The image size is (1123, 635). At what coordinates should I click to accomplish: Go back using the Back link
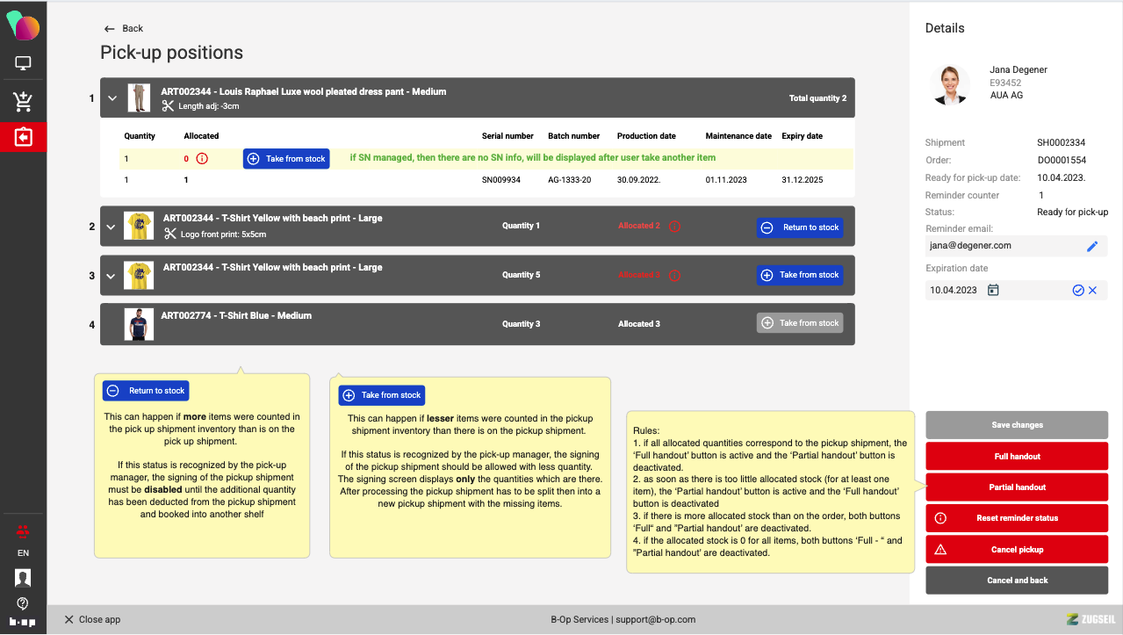(x=124, y=29)
